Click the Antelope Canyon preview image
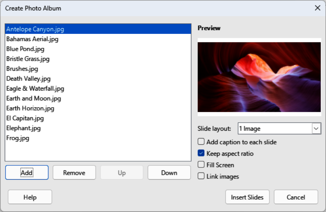The width and height of the screenshot is (326, 212). [x=259, y=77]
